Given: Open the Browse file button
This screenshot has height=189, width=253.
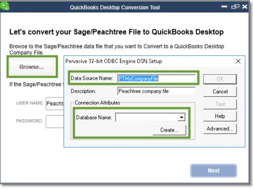Looking at the screenshot, I should tap(32, 67).
